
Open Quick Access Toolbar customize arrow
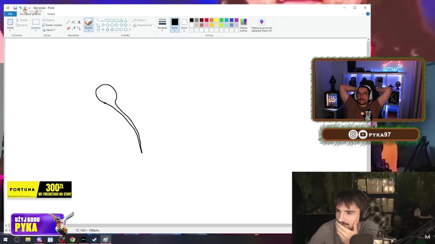[x=29, y=8]
